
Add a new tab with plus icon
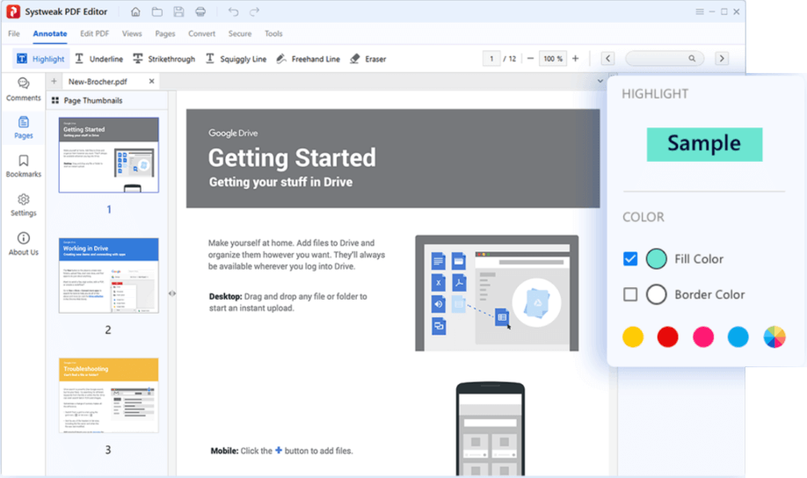[54, 82]
